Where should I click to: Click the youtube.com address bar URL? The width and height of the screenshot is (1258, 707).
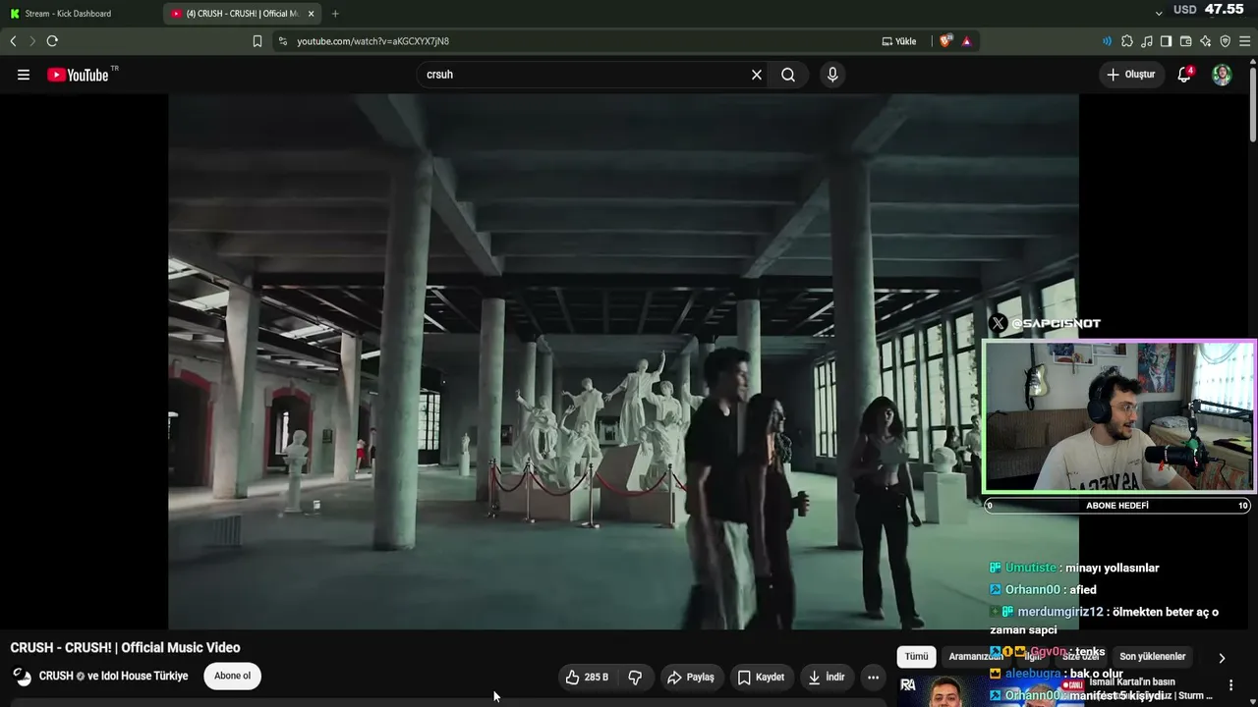tap(373, 41)
